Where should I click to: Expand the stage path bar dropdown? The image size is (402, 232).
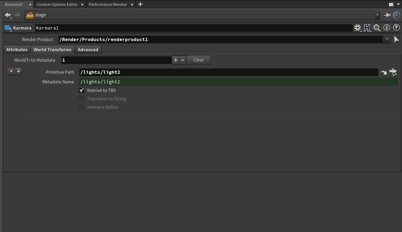pos(377,15)
